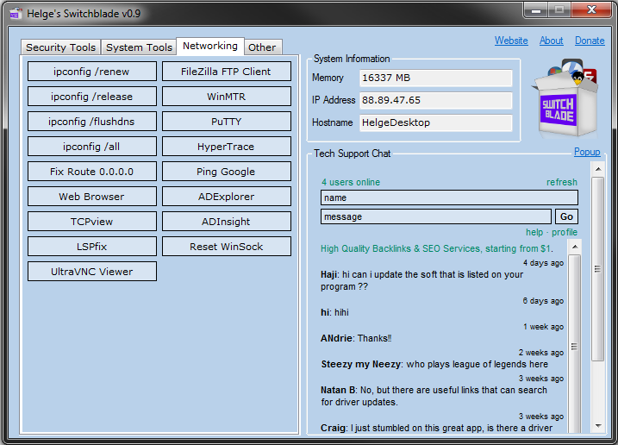Open the Other tab
Image resolution: width=618 pixels, height=445 pixels.
(x=262, y=47)
